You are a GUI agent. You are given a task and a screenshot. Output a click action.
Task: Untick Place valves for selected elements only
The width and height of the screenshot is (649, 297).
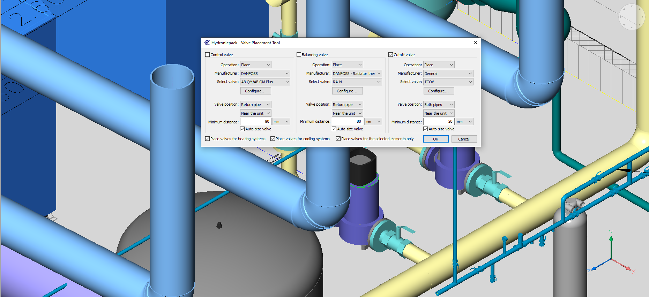[338, 139]
